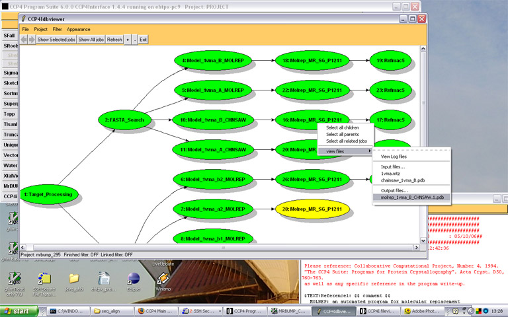Select the 1: Target_Processing node
Image resolution: width=508 pixels, height=317 pixels.
[x=48, y=194]
